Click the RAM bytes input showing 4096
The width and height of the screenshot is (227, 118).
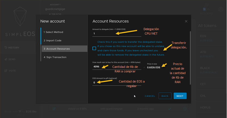tap(117, 67)
